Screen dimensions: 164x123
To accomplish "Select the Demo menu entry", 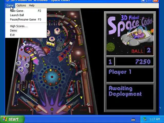I will (x=26, y=30).
